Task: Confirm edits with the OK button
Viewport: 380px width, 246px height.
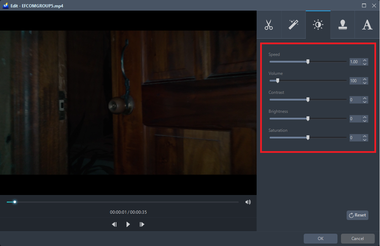Action: tap(320, 238)
